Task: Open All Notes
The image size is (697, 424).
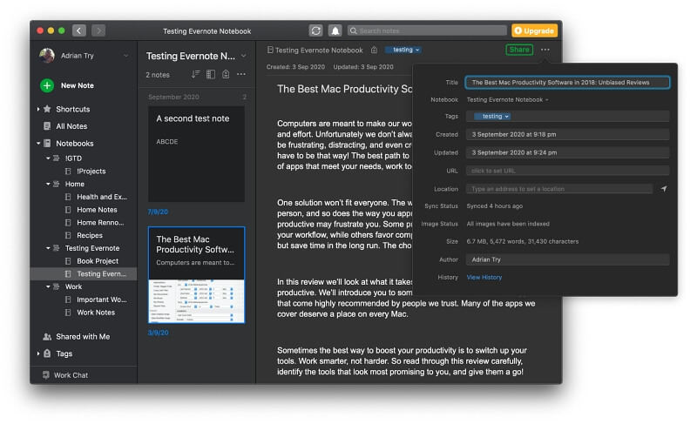Action: click(71, 126)
